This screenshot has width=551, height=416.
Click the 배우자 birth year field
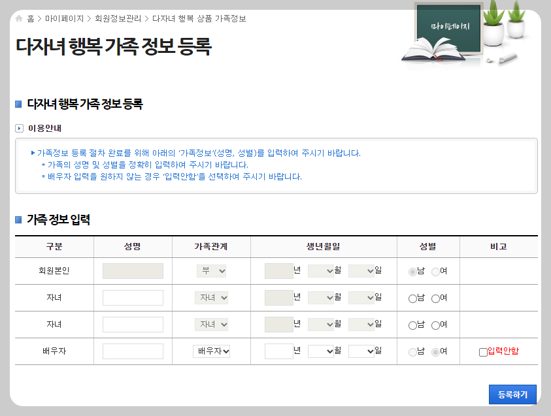click(x=279, y=351)
